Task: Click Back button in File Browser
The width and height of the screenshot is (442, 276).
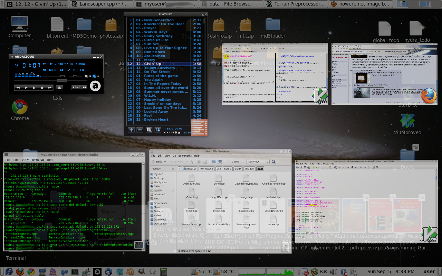Action: coord(157,161)
